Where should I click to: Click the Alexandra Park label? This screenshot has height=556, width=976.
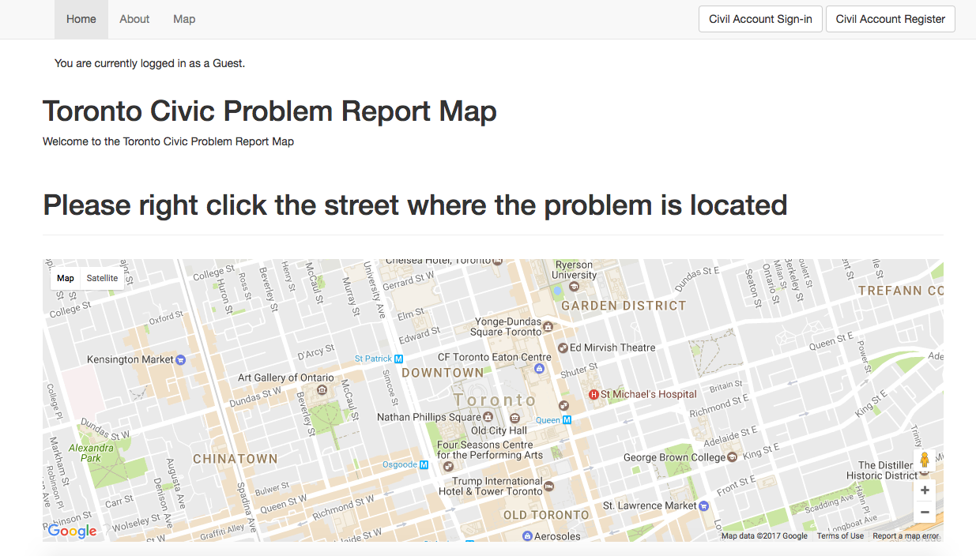click(x=91, y=453)
